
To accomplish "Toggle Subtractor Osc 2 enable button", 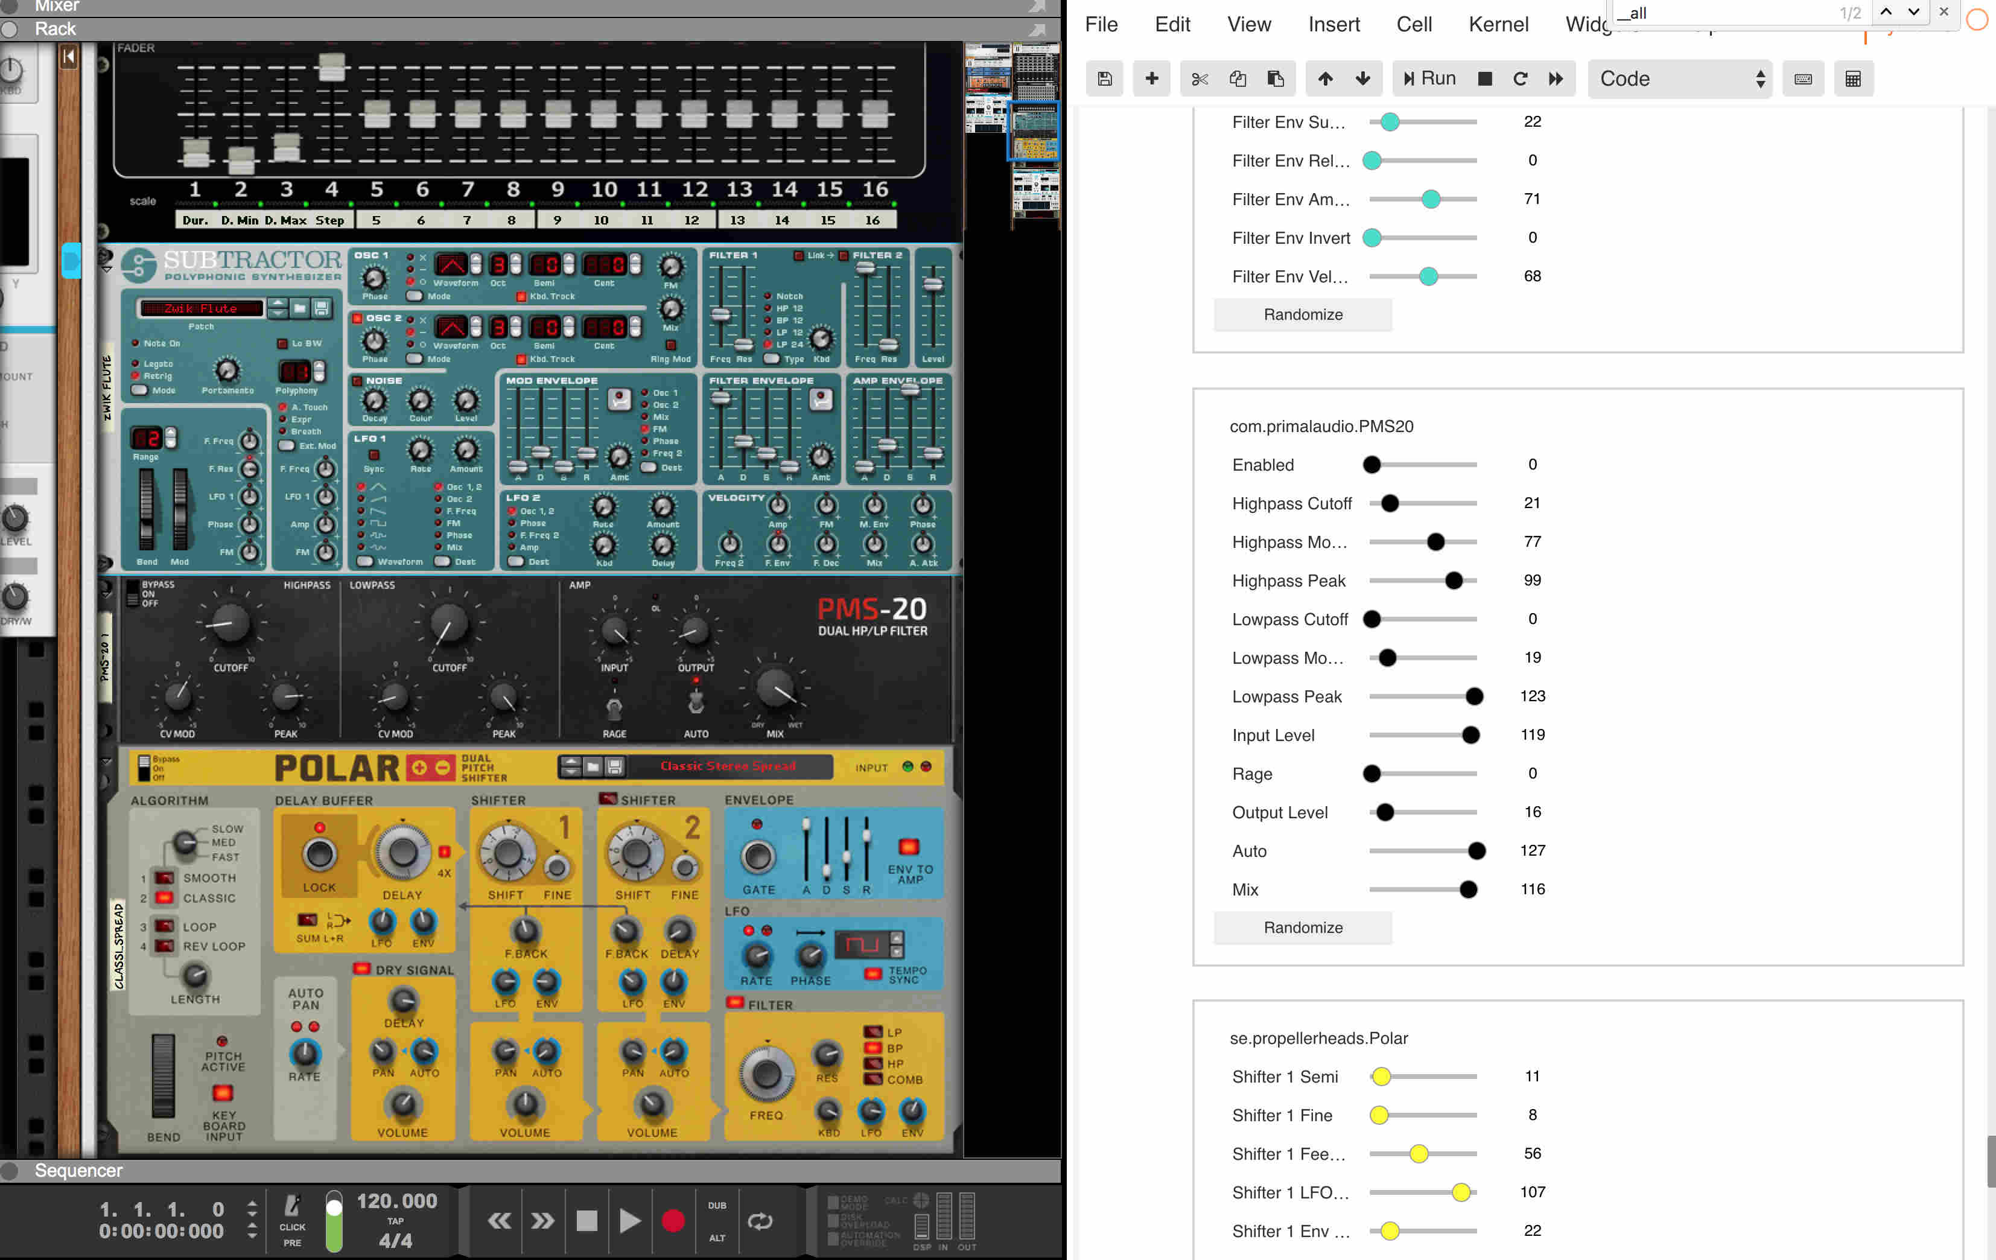I will coord(357,317).
